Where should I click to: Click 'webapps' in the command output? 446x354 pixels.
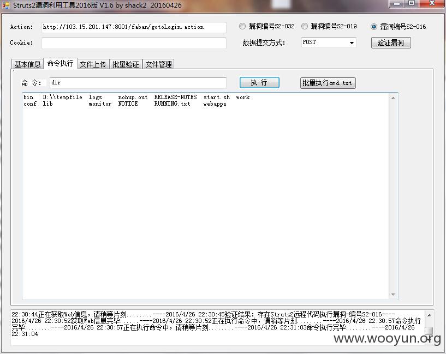[x=215, y=104]
